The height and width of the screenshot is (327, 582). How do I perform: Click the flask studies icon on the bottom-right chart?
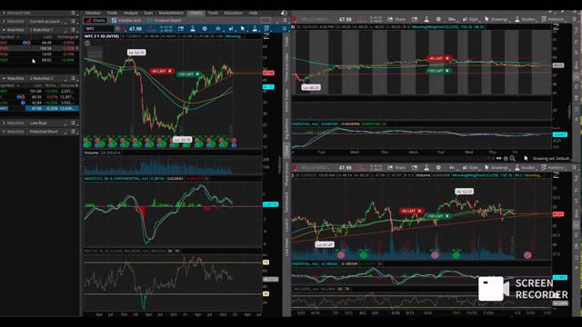tap(426, 167)
